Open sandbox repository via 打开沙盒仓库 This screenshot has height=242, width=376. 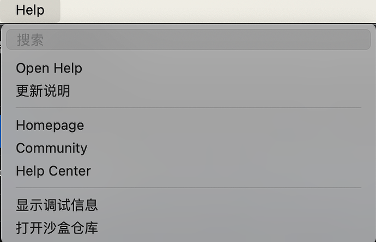(57, 227)
